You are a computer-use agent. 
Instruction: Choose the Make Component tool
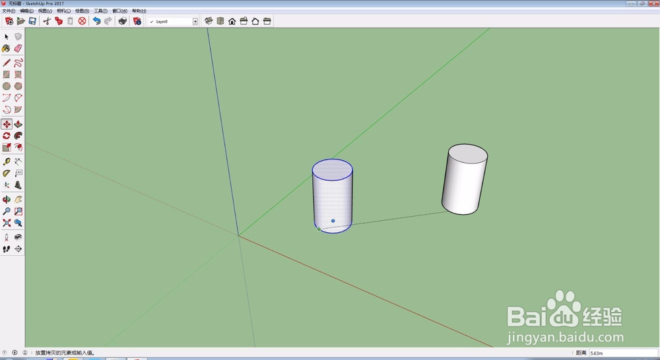(x=18, y=37)
